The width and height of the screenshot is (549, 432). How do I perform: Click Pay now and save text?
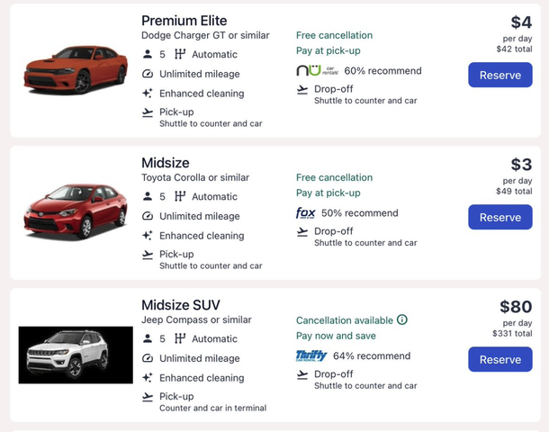336,336
